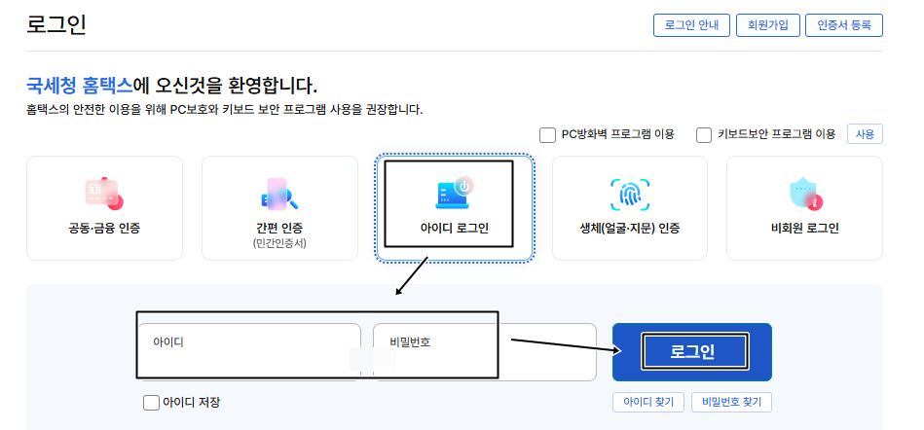
Task: Select the 공동·금융 인증 card icon
Action: coord(104,194)
